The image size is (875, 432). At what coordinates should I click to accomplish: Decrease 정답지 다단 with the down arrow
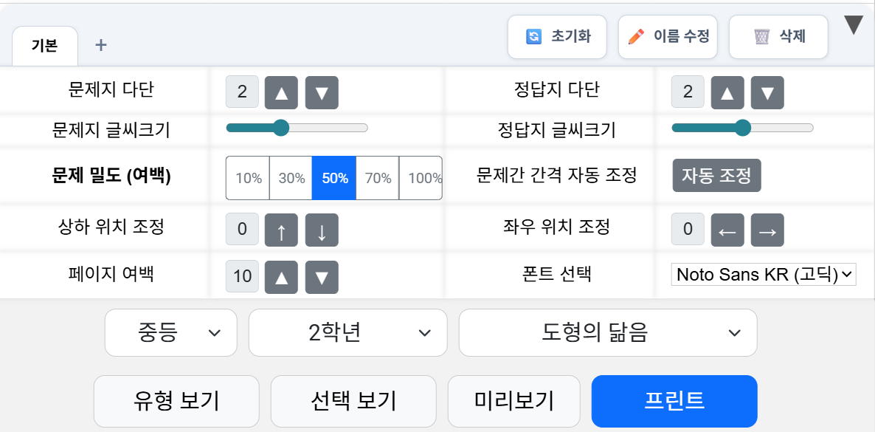point(767,92)
